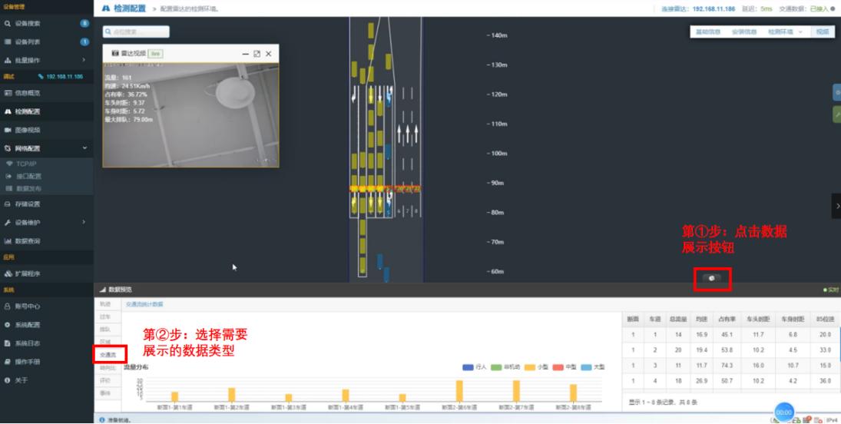The image size is (841, 424).
Task: Click the 设备搜索 magnifier icon in sidebar
Action: coord(8,24)
